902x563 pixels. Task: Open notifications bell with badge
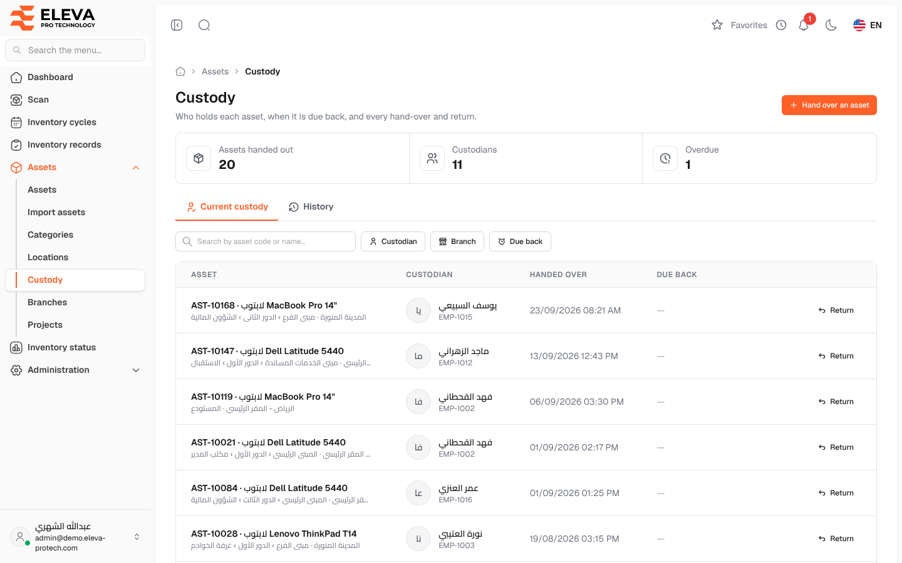(x=804, y=25)
